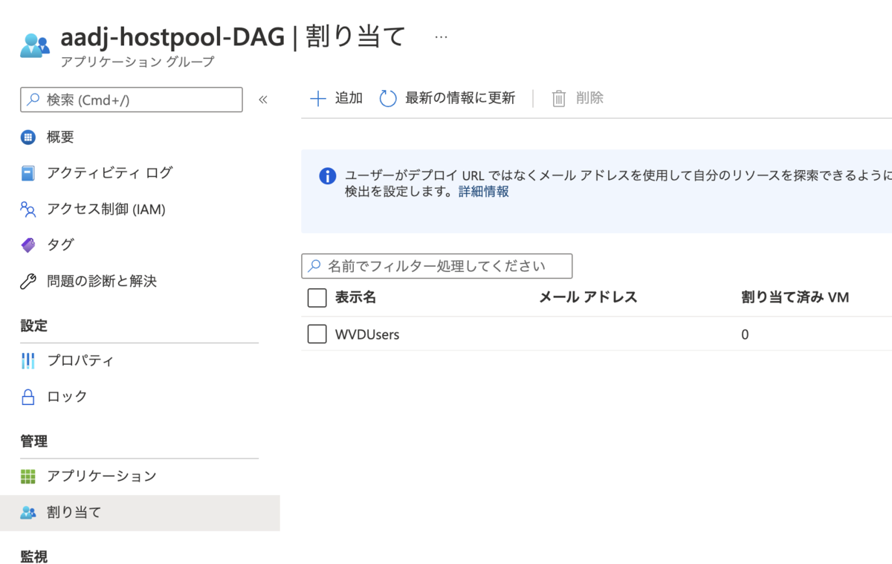Open the 詳細情報 link
892x564 pixels.
(x=482, y=191)
